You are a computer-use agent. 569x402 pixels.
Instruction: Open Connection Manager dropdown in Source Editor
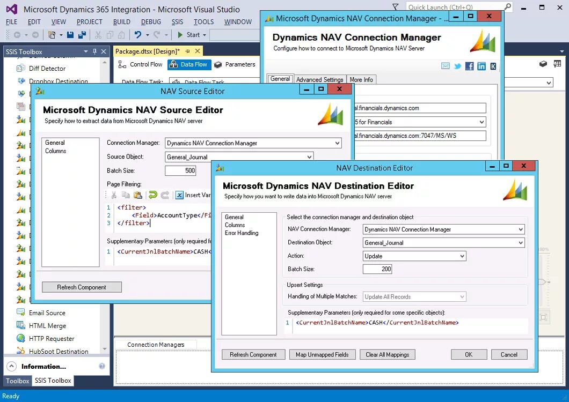(x=337, y=143)
